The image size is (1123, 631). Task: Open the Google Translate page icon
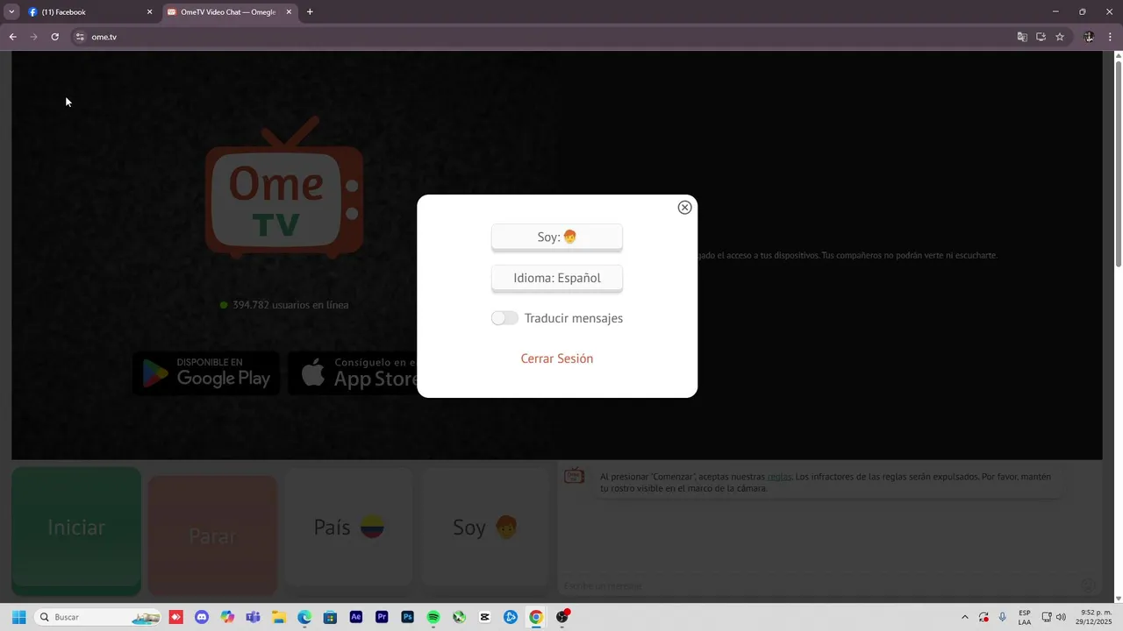tap(1022, 37)
